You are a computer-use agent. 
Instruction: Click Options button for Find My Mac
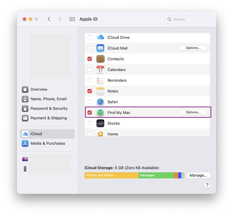[193, 112]
